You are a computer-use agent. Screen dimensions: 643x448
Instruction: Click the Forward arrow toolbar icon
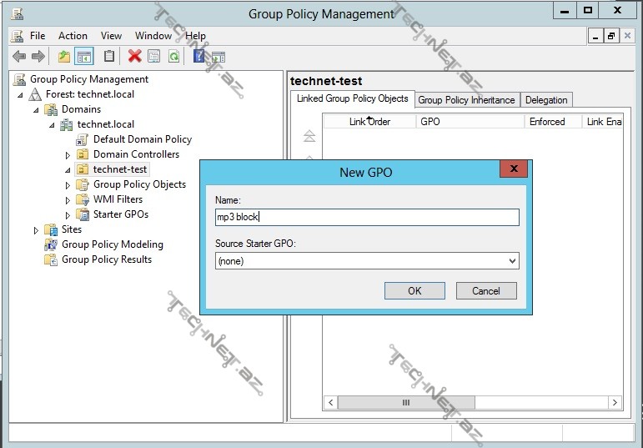point(38,57)
